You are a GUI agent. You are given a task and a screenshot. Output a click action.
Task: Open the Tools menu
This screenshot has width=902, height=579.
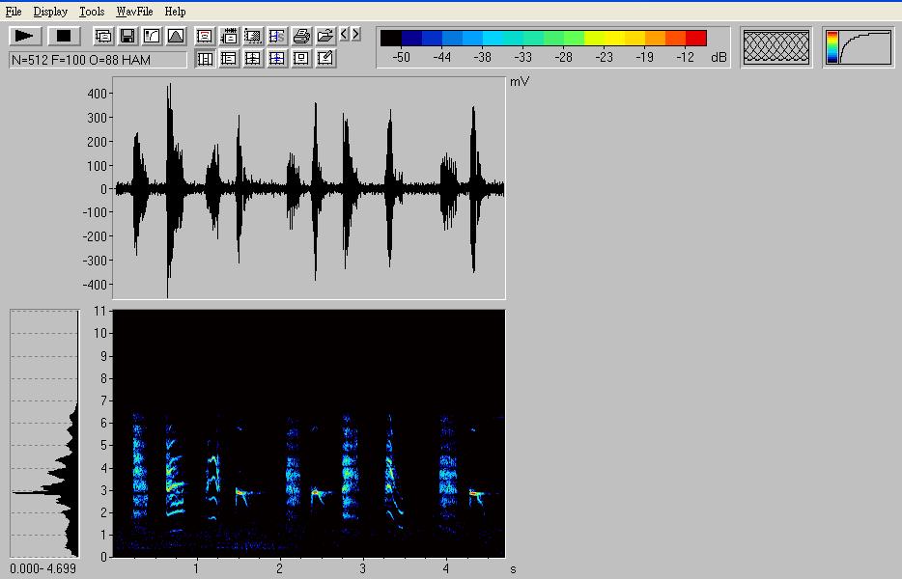tap(92, 12)
